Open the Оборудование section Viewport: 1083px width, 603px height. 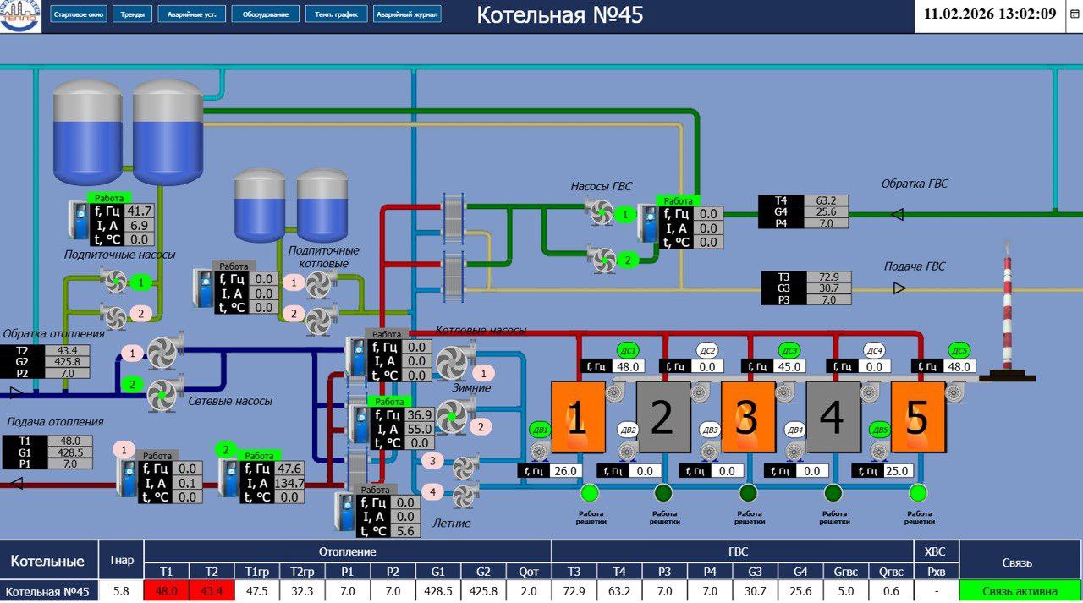(x=265, y=14)
